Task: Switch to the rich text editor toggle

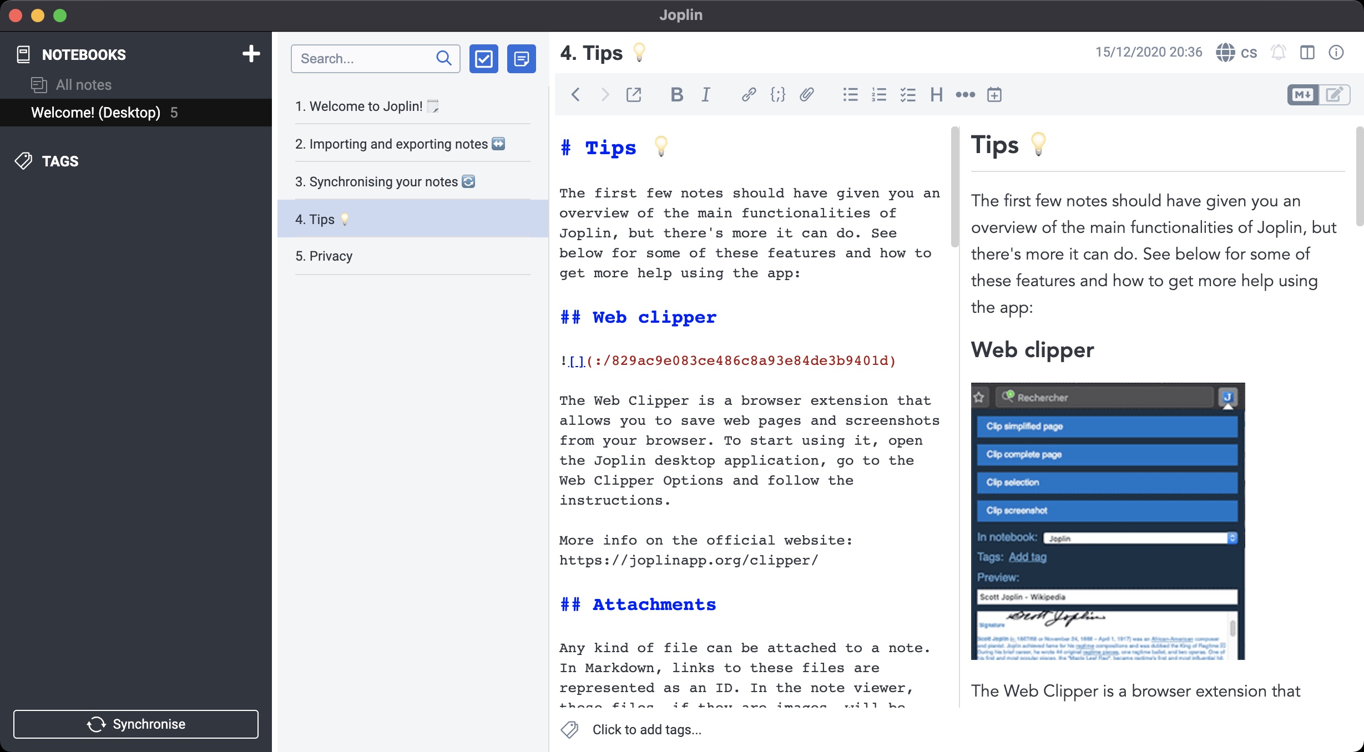Action: pos(1334,95)
